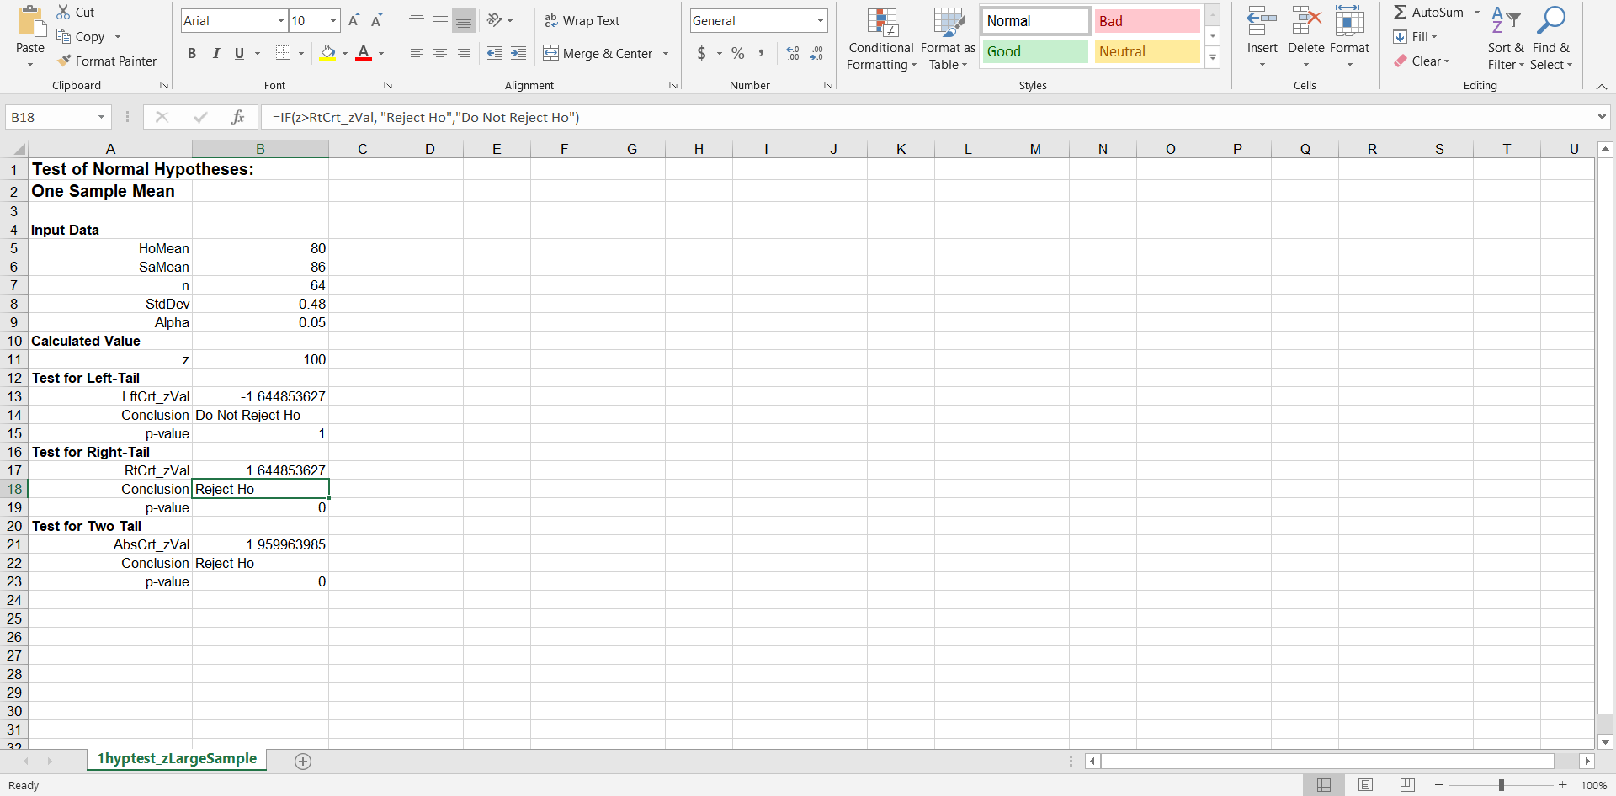Screen dimensions: 1616x796
Task: Toggle Bold formatting
Action: point(192,53)
